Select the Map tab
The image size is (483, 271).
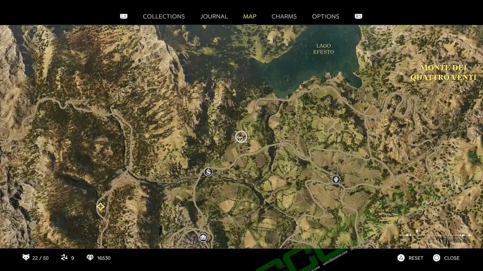click(x=250, y=16)
